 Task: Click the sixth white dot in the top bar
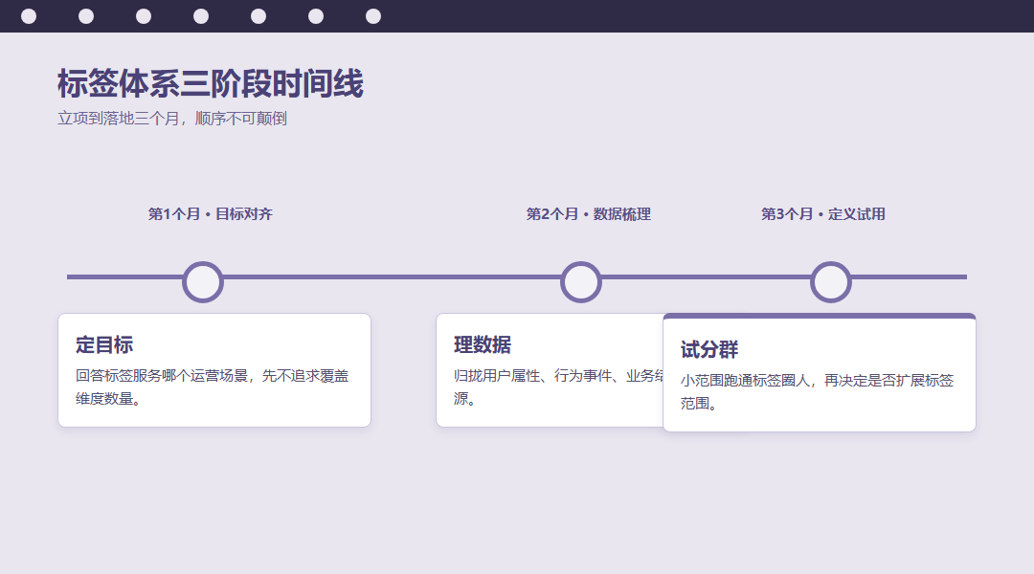pos(316,16)
